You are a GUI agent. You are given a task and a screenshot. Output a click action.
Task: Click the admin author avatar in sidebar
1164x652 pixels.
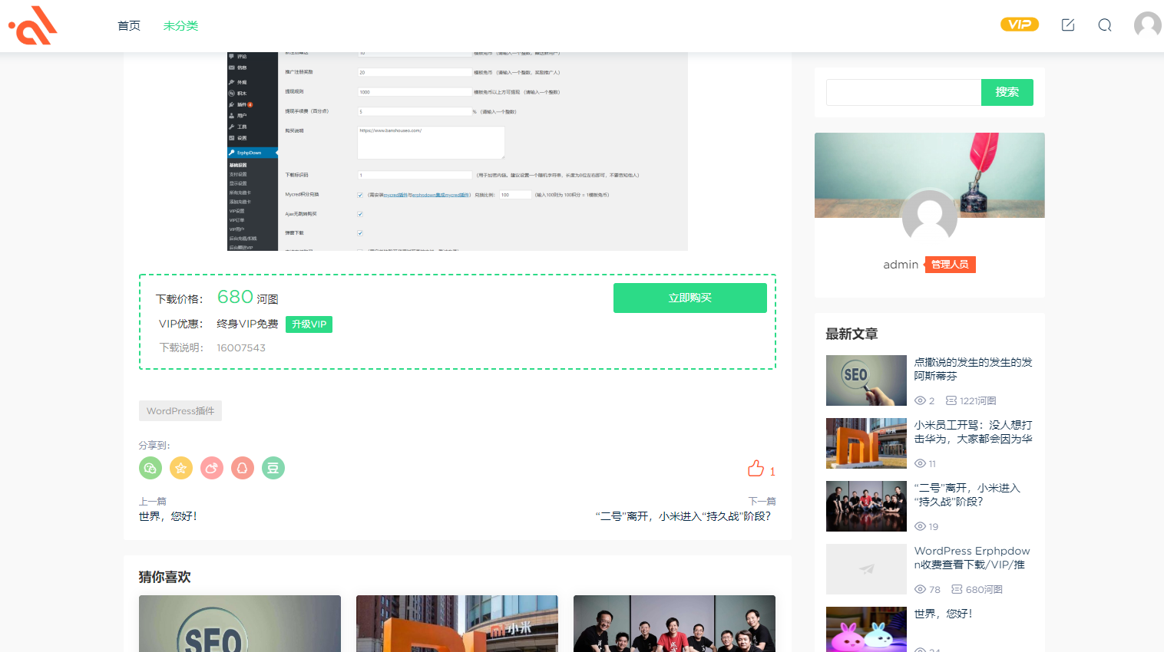pyautogui.click(x=930, y=218)
